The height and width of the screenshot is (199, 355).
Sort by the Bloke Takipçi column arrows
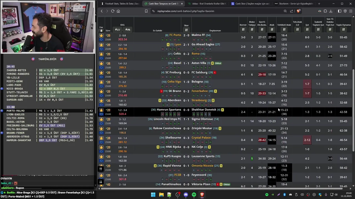[252, 29]
